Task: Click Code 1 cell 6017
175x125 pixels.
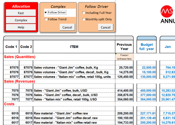Action: pyautogui.click(x=11, y=122)
